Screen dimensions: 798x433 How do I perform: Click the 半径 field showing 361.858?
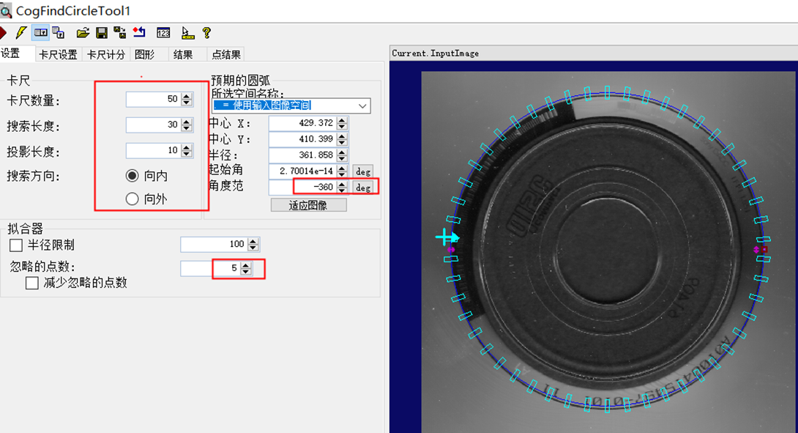303,155
